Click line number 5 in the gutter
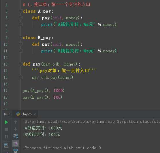160x153 pixels. click(x=6, y=11)
